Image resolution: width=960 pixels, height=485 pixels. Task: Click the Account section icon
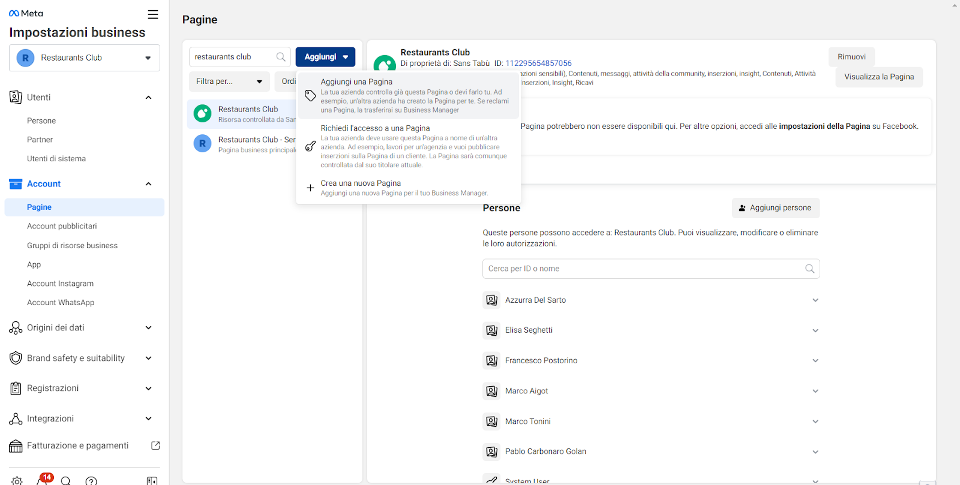[16, 184]
